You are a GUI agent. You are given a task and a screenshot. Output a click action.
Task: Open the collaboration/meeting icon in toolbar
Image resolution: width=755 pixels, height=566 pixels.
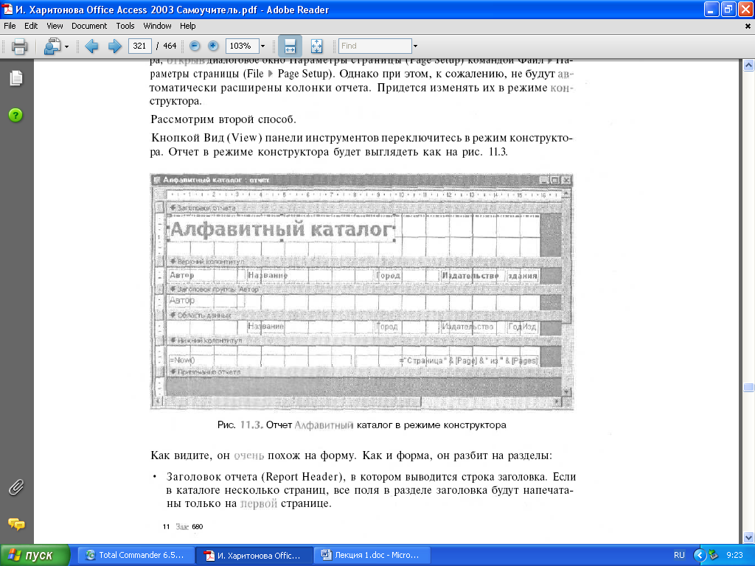[52, 46]
